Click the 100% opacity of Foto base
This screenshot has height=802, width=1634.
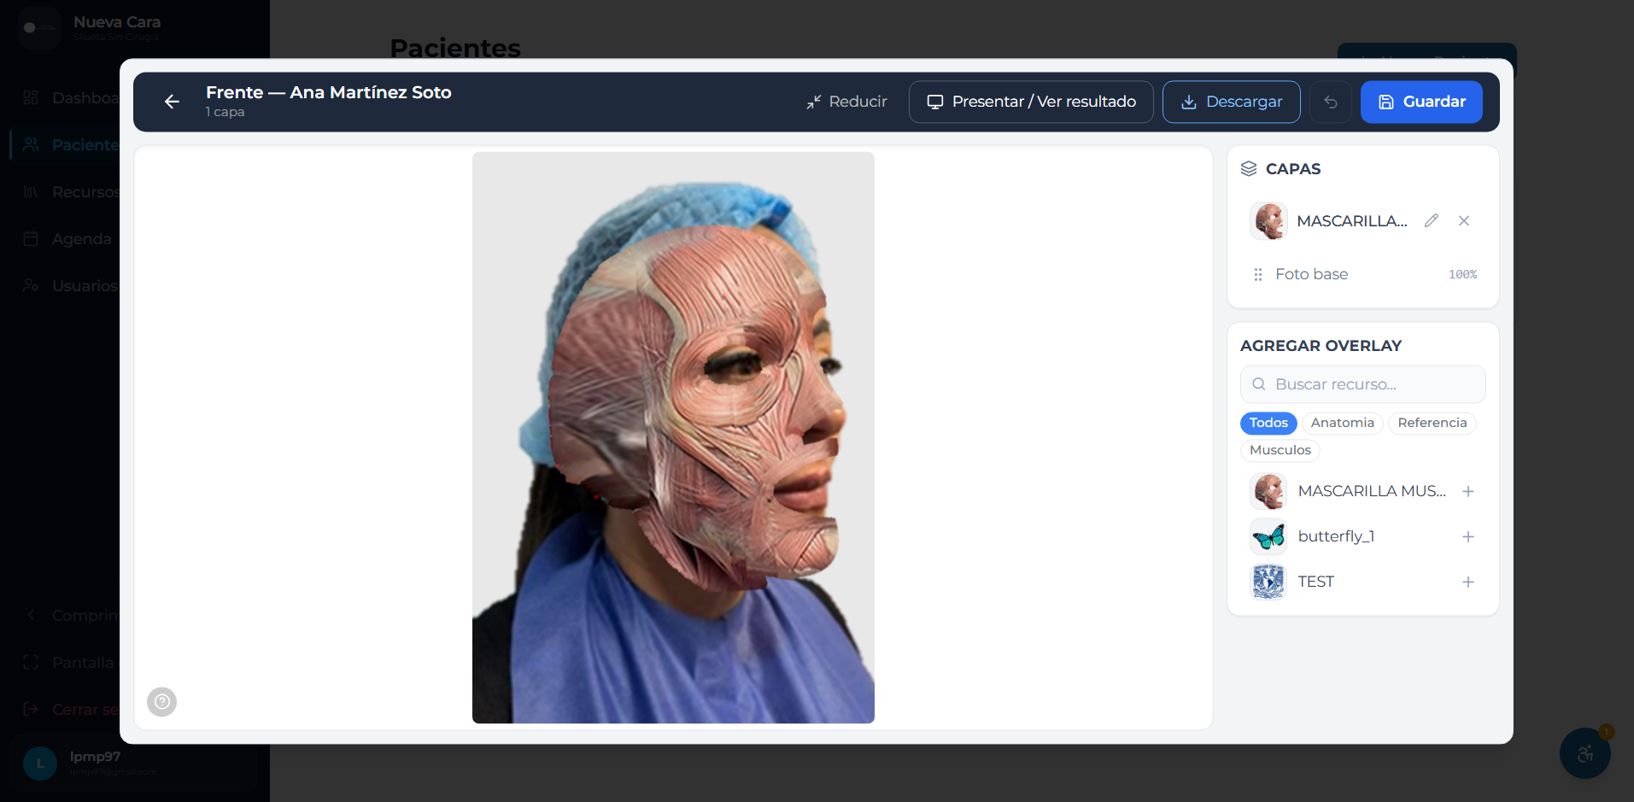pos(1462,274)
